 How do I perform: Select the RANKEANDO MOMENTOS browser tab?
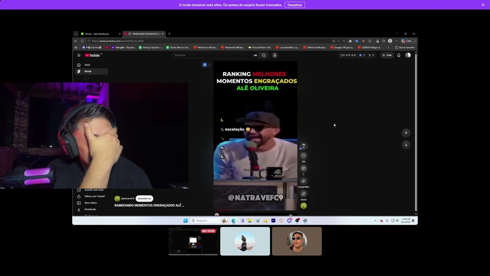(144, 34)
